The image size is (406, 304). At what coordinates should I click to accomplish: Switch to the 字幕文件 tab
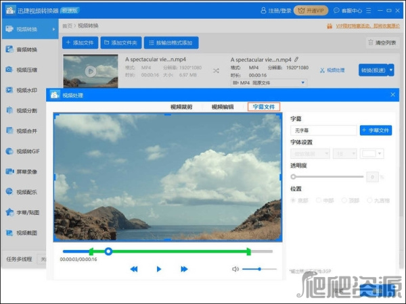[264, 107]
